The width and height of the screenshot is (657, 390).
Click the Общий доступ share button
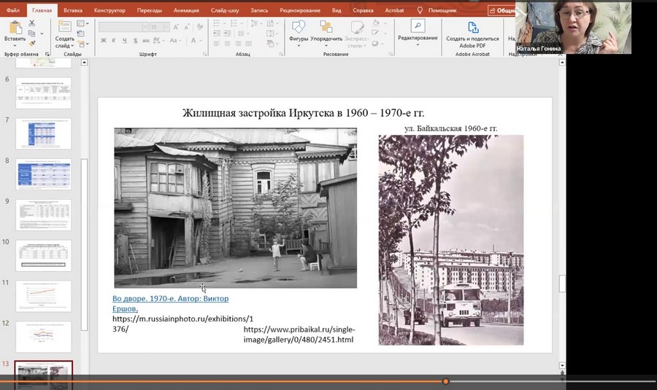501,10
